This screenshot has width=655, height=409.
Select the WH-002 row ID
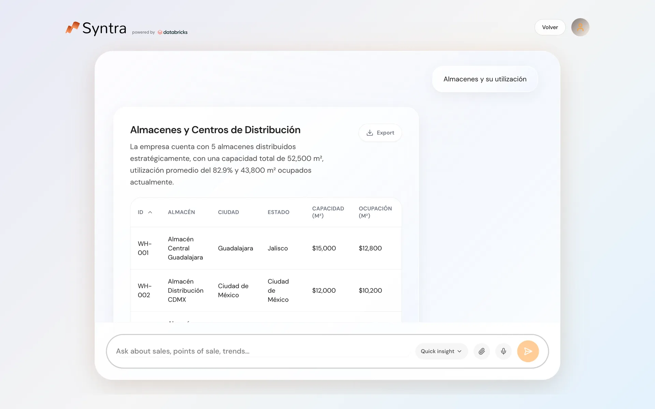pyautogui.click(x=145, y=290)
